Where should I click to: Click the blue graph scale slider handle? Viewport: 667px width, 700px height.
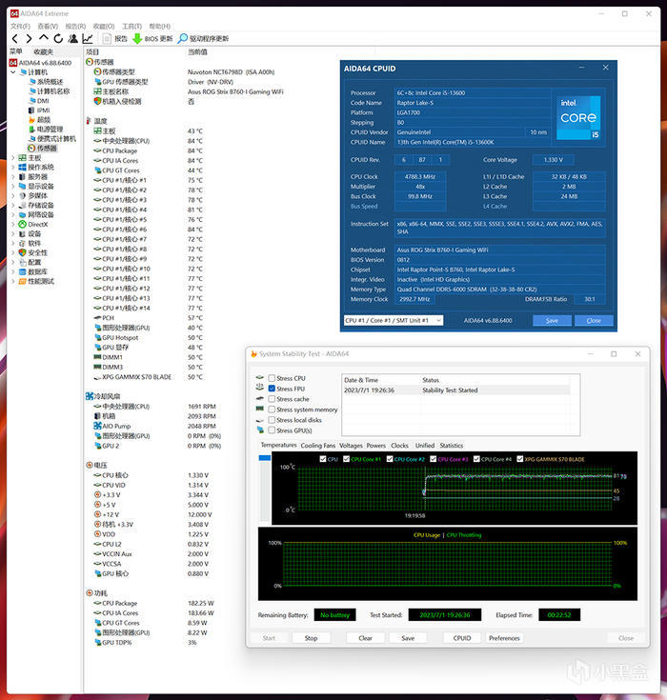(265, 457)
